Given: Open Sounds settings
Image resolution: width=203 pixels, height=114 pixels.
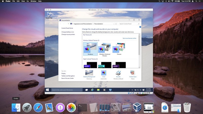Looking at the screenshot, I should click(118, 75).
